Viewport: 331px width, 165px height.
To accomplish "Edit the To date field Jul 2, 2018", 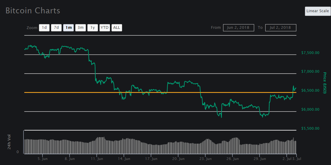I will 281,28.
